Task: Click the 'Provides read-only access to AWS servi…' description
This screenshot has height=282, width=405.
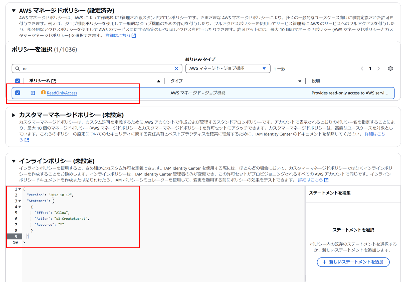Action: [350, 93]
